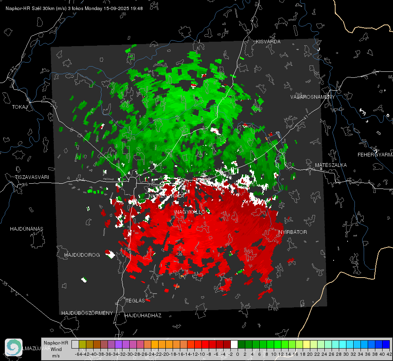The image size is (393, 361).
Task: Select the HAJDÚDOROG town label
Action: point(82,255)
